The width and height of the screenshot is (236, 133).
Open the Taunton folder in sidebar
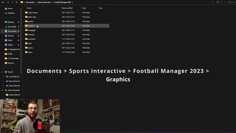point(9,63)
